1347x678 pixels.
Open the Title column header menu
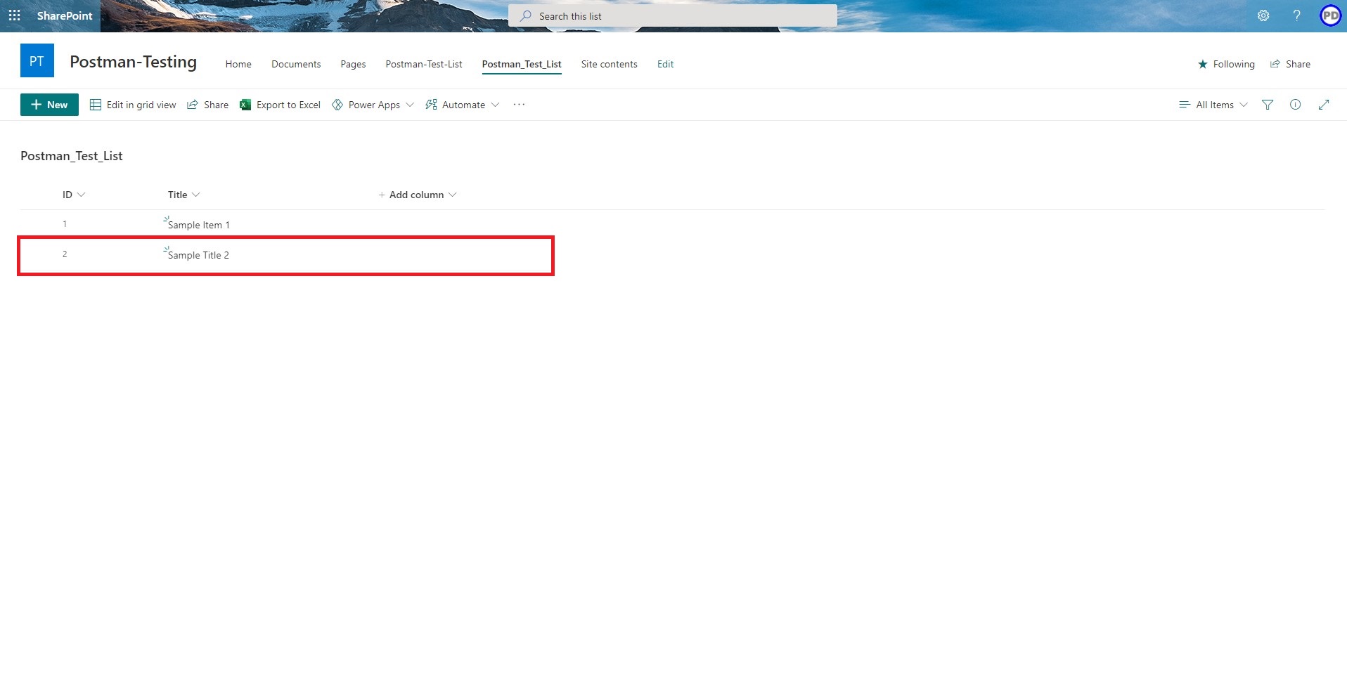183,195
